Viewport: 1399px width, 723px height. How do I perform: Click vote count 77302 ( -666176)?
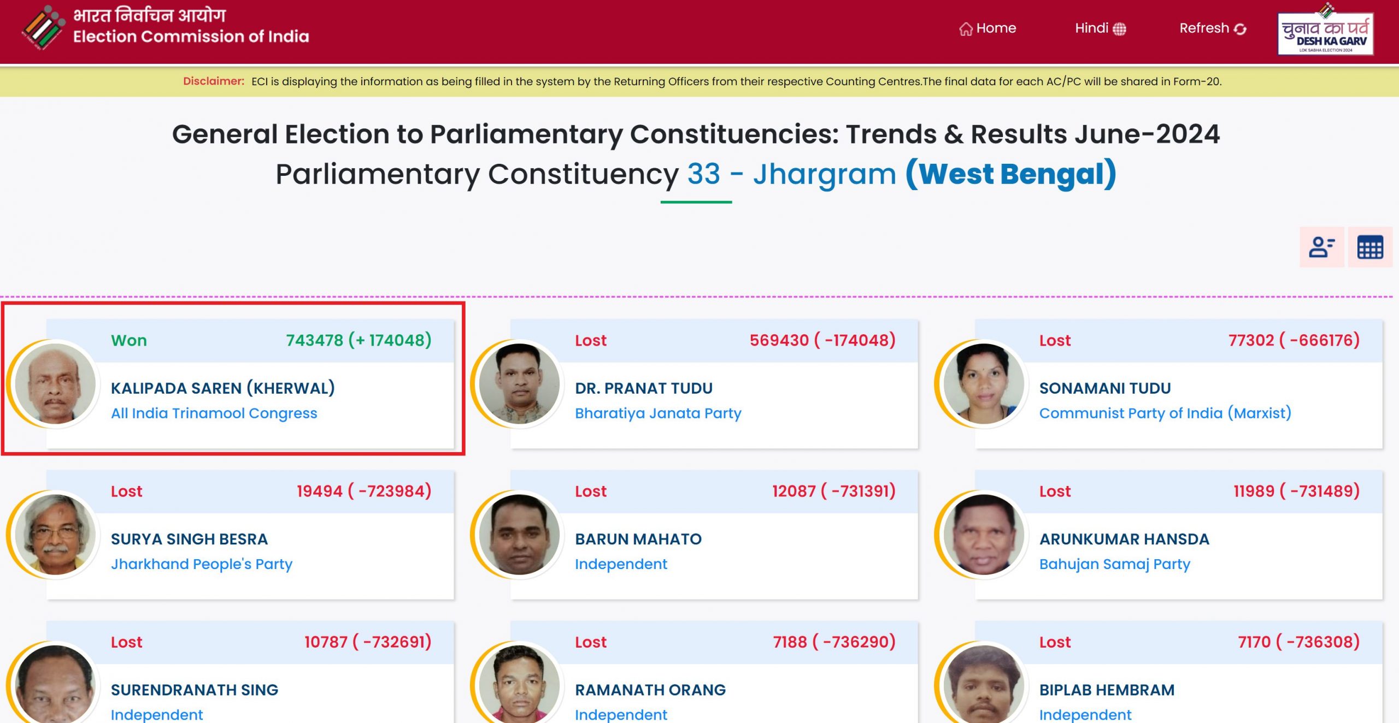pyautogui.click(x=1294, y=340)
